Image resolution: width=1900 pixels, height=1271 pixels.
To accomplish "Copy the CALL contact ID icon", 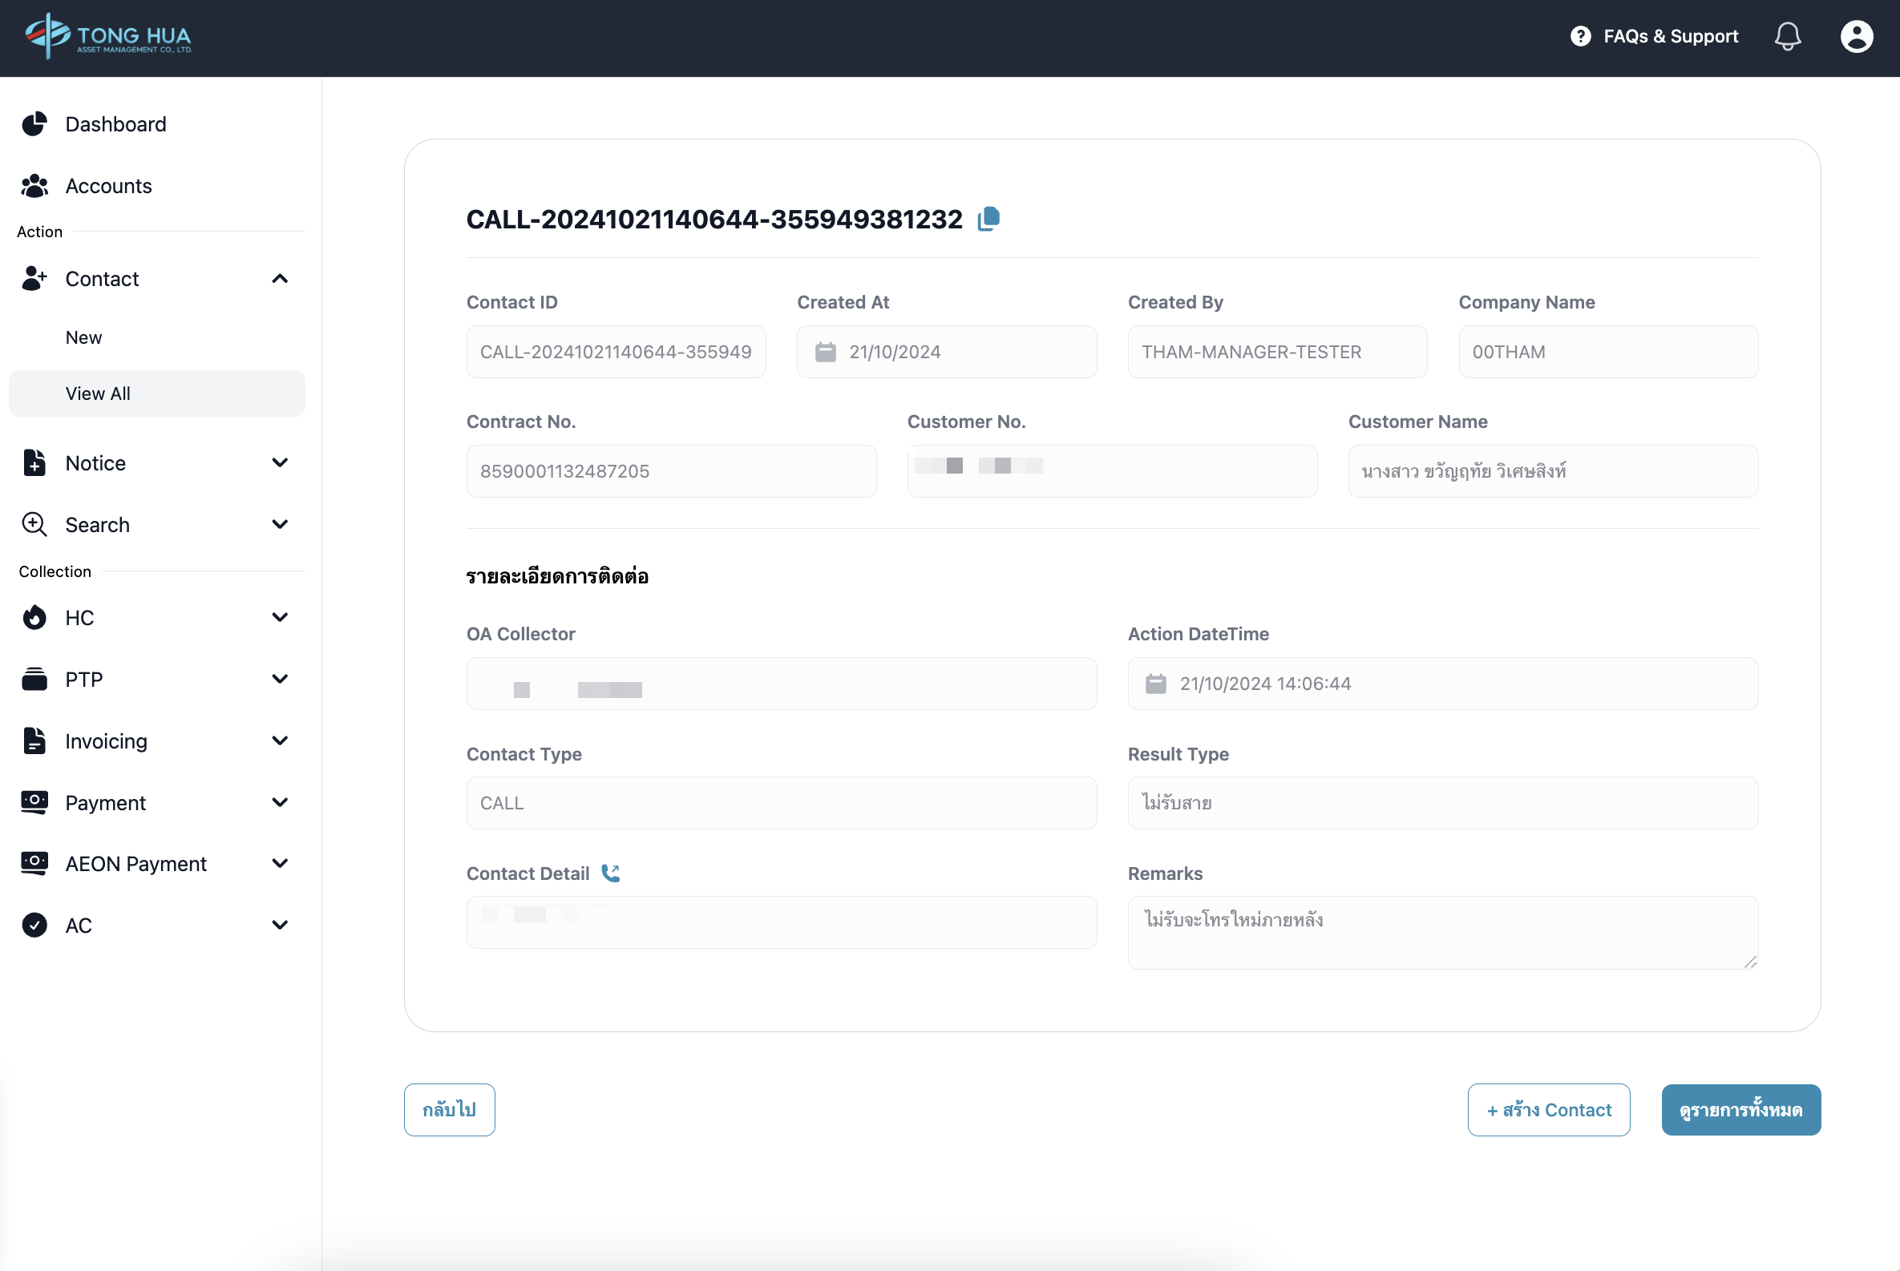I will coord(988,219).
